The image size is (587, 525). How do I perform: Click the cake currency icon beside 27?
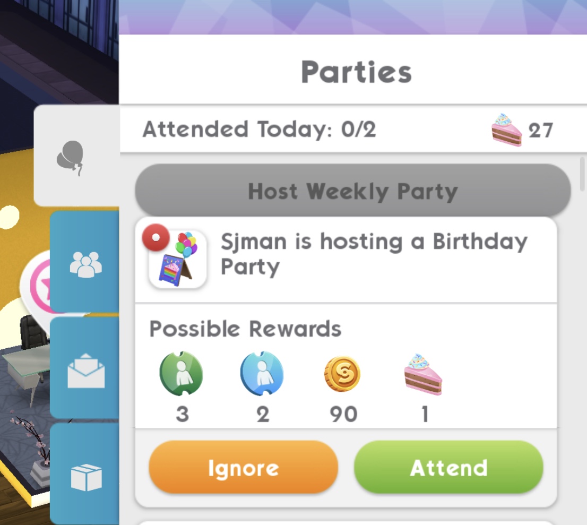506,130
